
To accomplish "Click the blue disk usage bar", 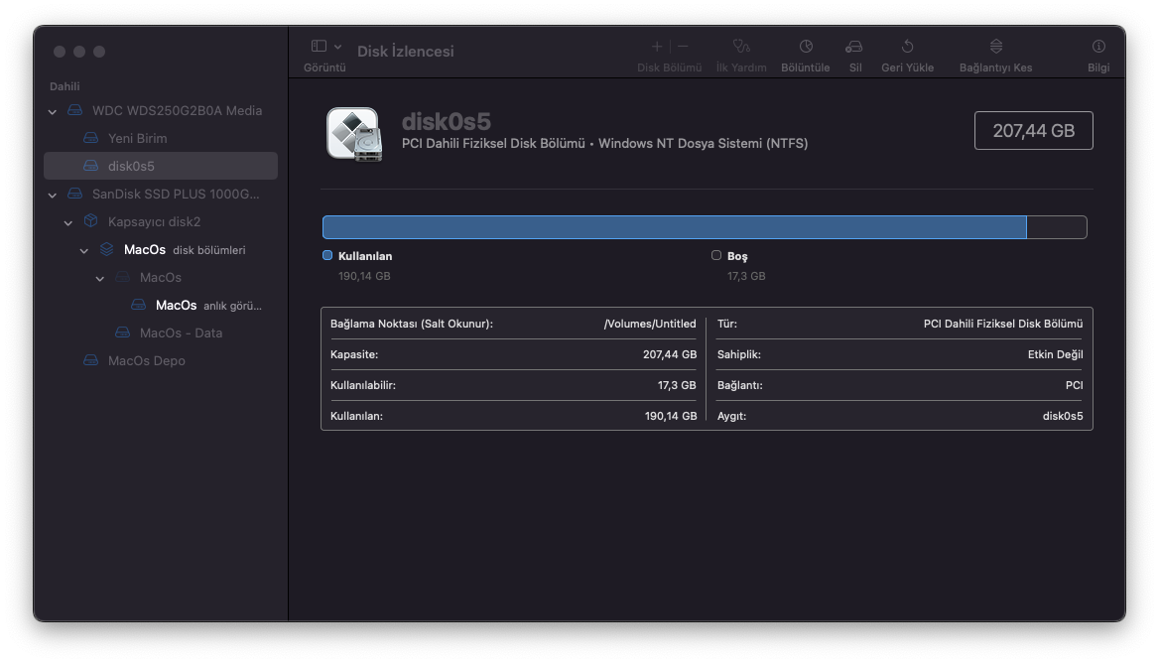I will [x=675, y=227].
